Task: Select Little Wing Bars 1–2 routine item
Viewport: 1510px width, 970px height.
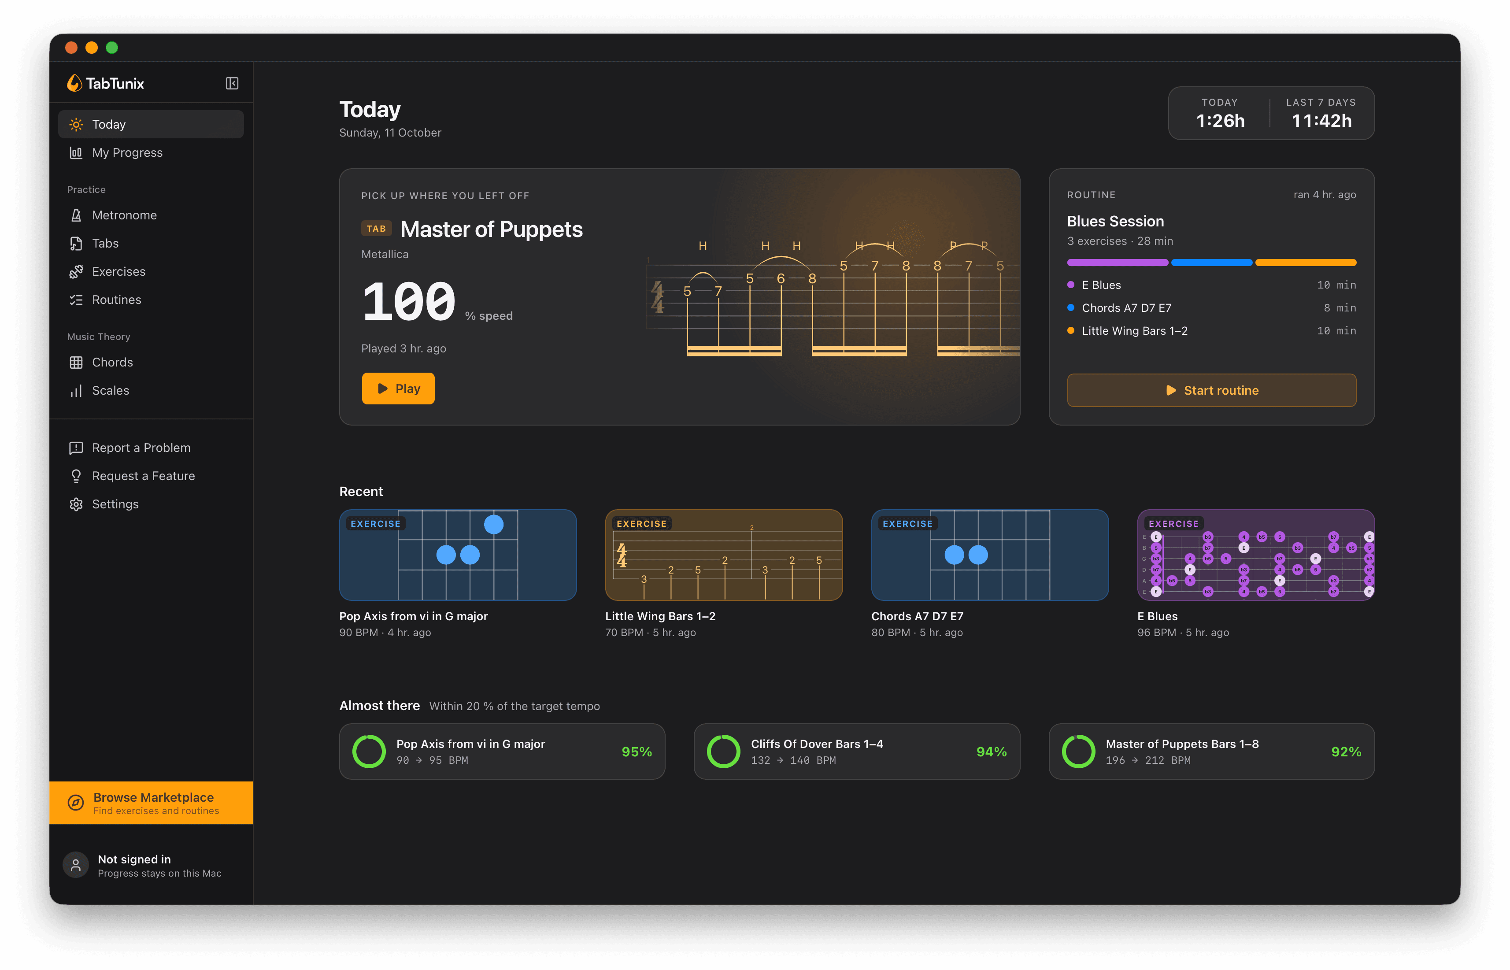Action: (x=1211, y=331)
